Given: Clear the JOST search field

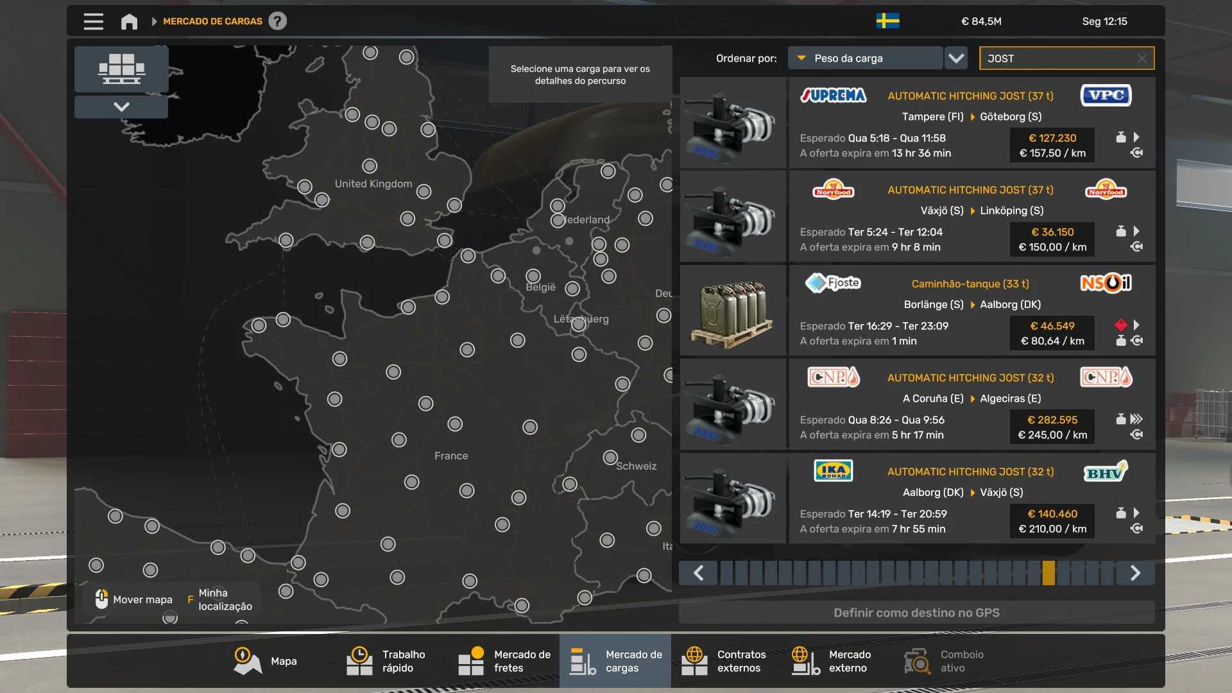Looking at the screenshot, I should click(1142, 58).
